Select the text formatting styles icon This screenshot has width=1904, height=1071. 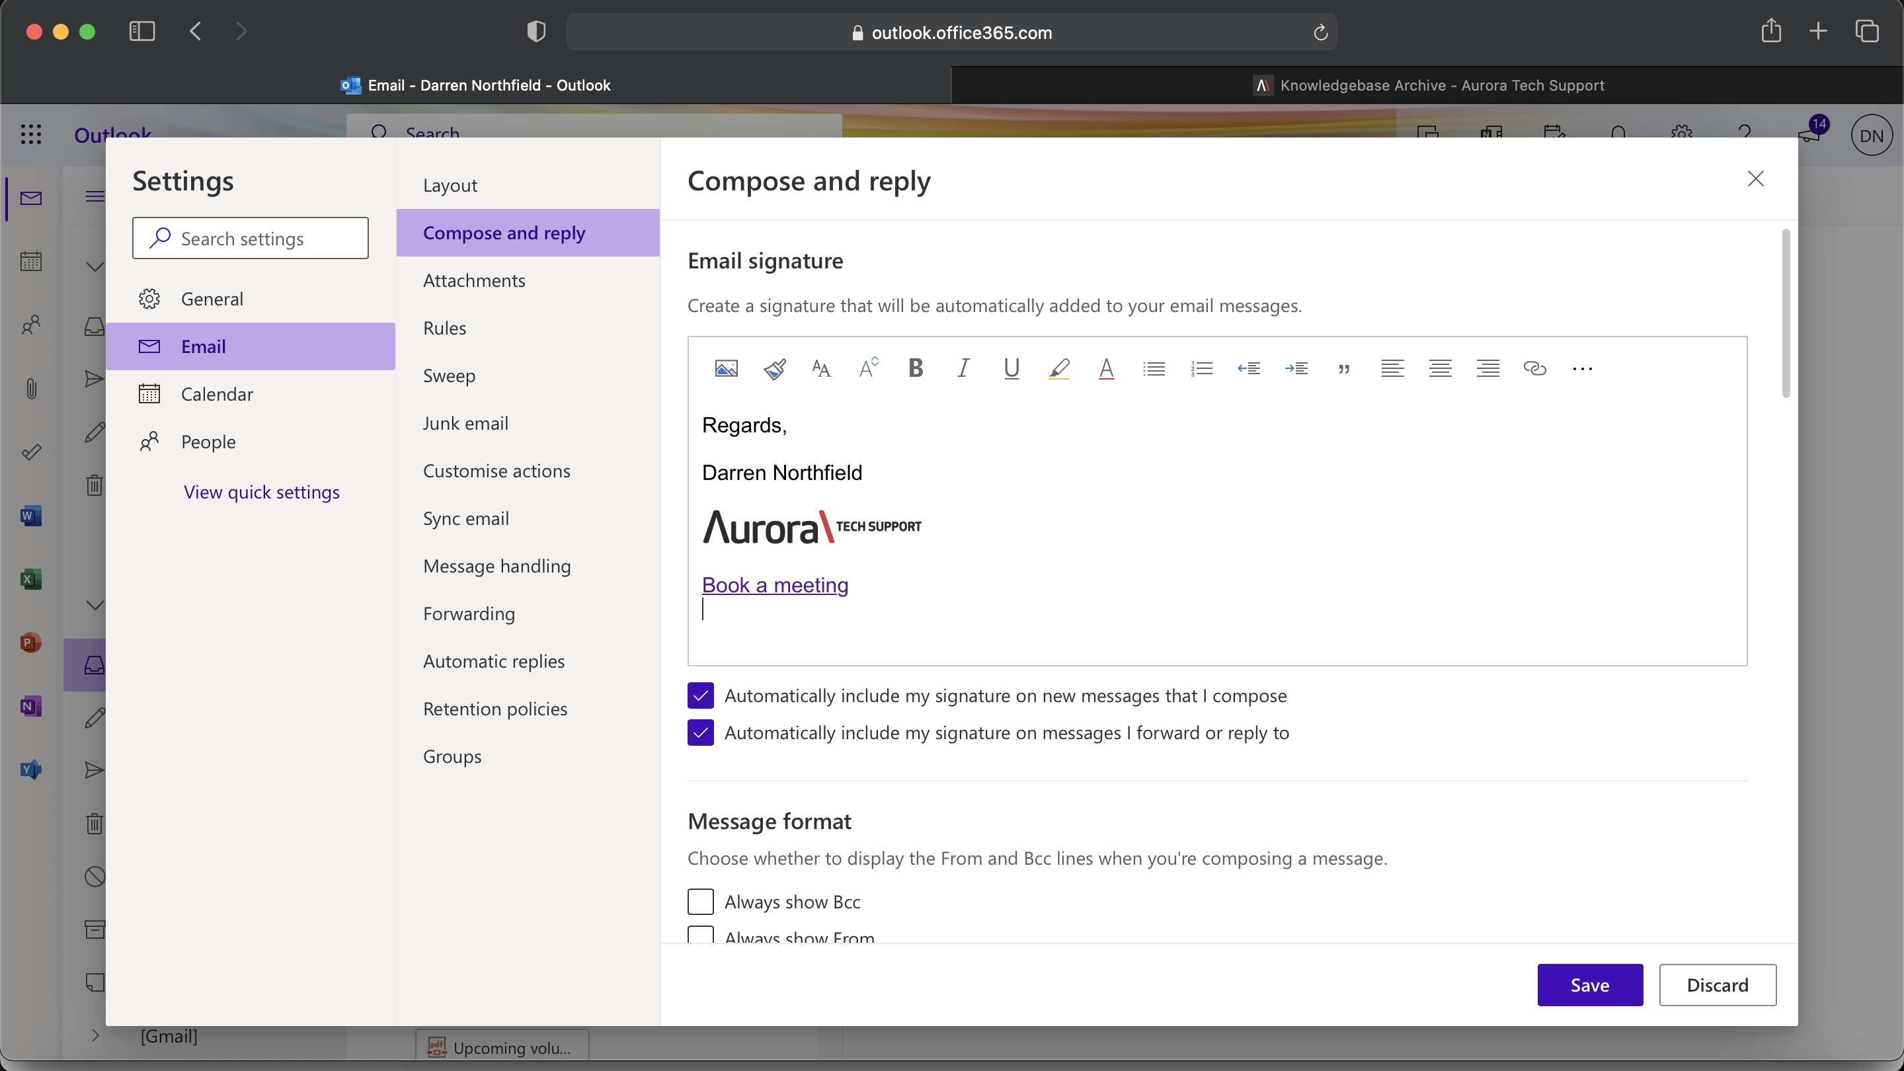click(821, 368)
